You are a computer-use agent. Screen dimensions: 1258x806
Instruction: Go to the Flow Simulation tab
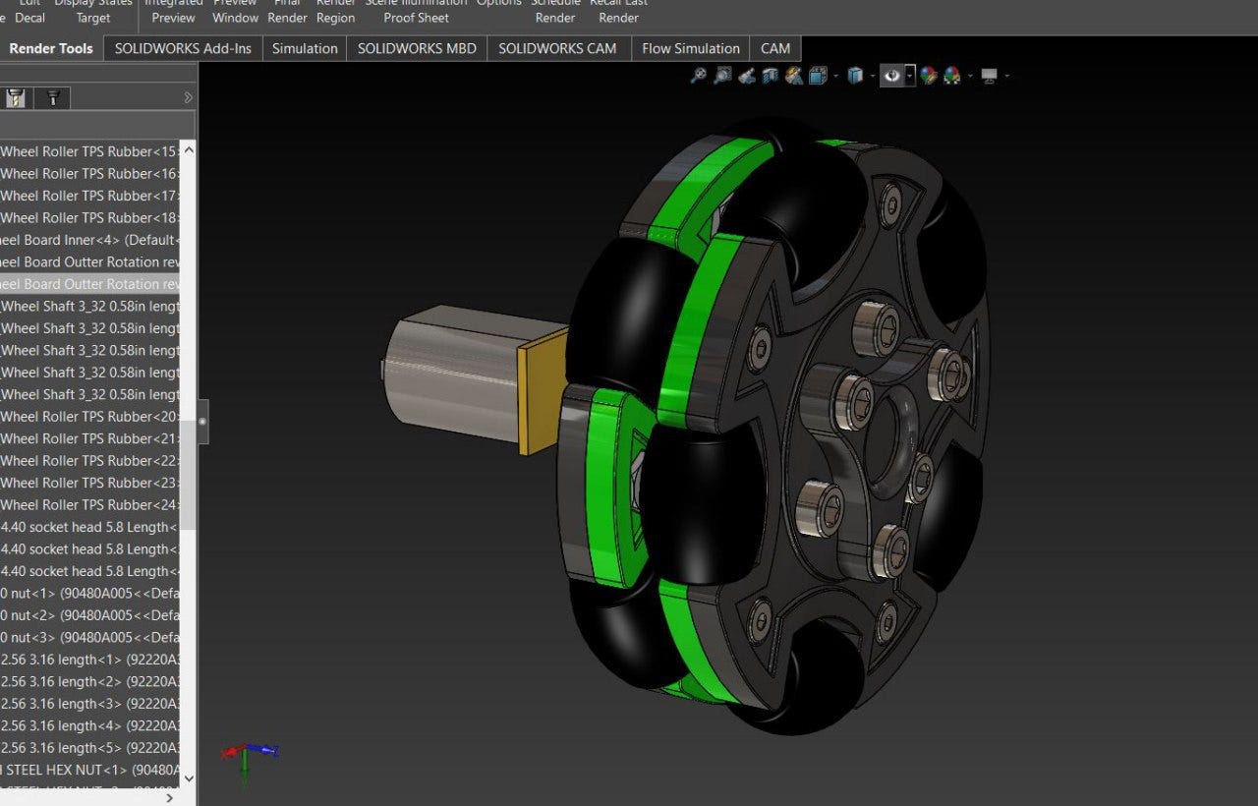coord(691,48)
